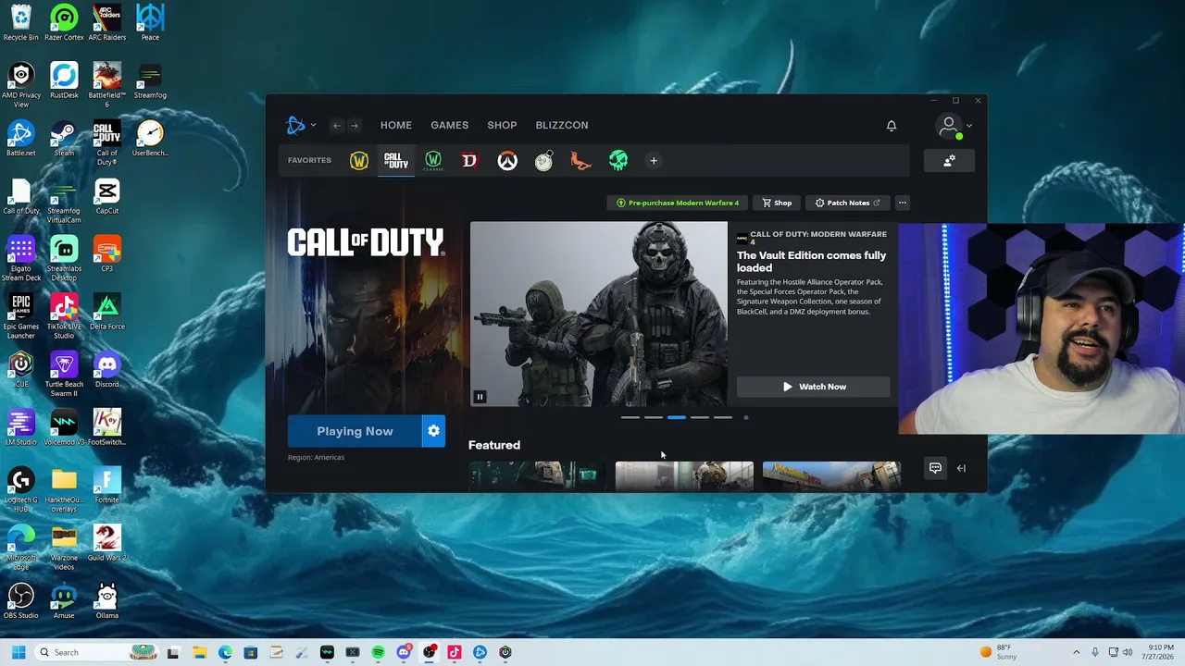Open the World of Warcraft favorite icon

(x=359, y=161)
